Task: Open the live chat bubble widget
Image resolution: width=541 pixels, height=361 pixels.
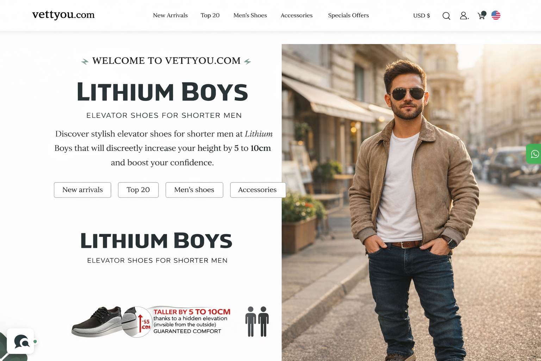Action: tap(20, 341)
